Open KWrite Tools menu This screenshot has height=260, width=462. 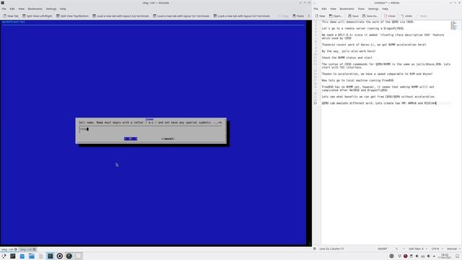pos(361,9)
